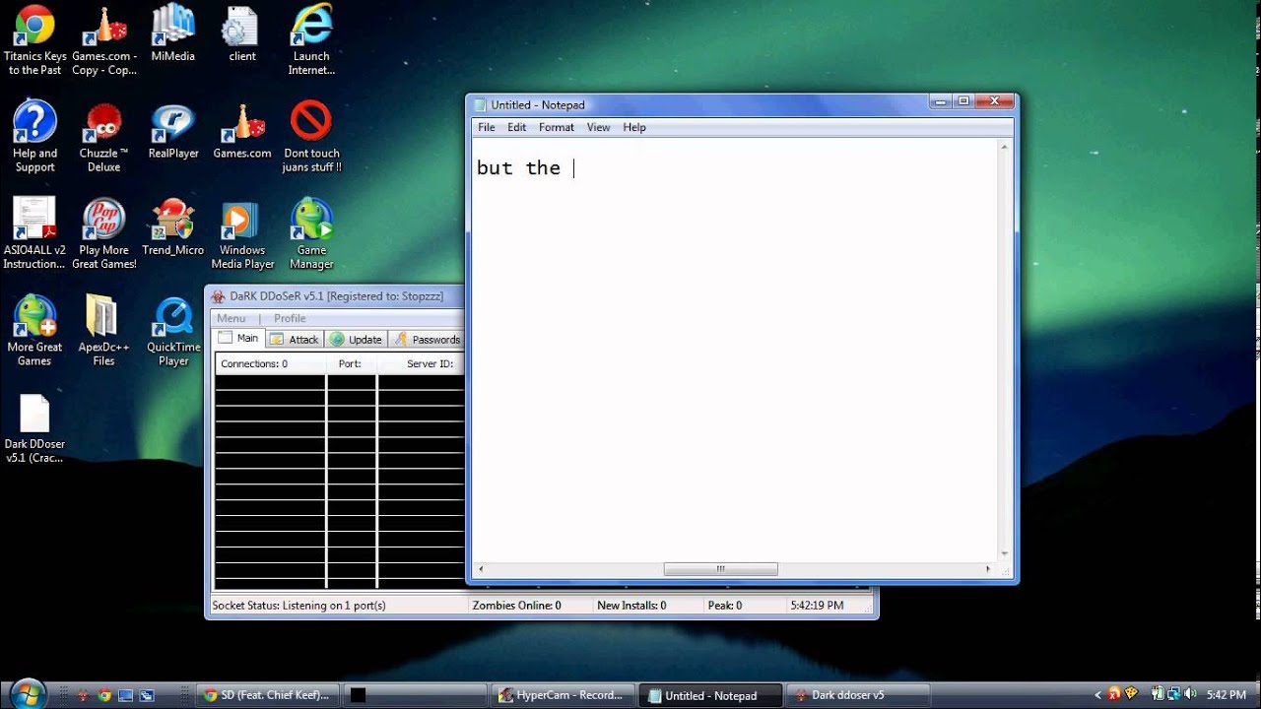The image size is (1261, 709).
Task: Switch to Dark ddoser v5 taskbar button
Action: tap(858, 695)
